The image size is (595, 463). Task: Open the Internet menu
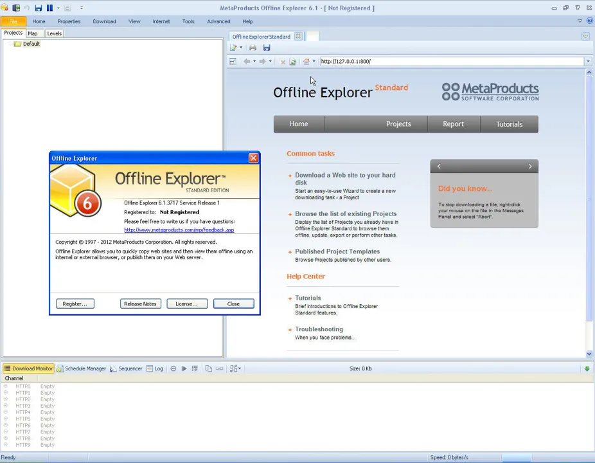coord(161,21)
